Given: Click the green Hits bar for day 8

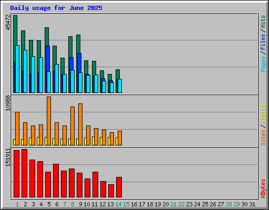Looking at the screenshot, I should (x=70, y=46).
